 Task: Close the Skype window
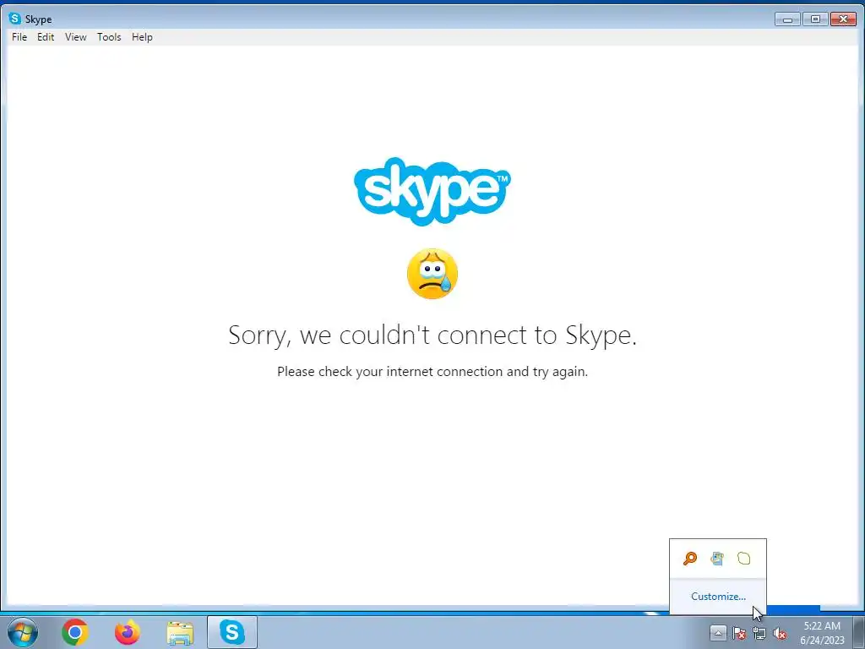[x=843, y=19]
